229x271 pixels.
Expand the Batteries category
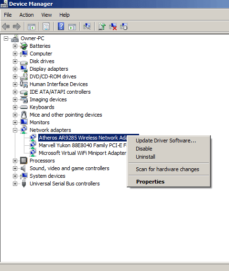pos(15,46)
